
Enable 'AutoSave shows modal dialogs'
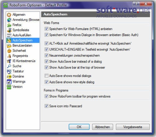point(46,76)
